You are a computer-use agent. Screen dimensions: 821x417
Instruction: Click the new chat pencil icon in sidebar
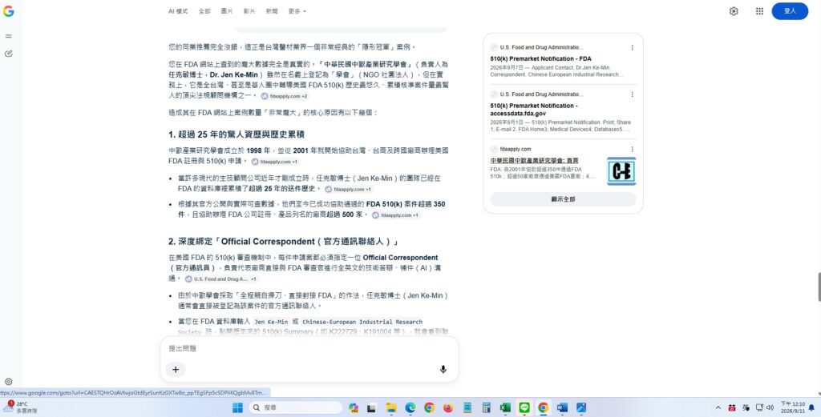click(x=8, y=54)
